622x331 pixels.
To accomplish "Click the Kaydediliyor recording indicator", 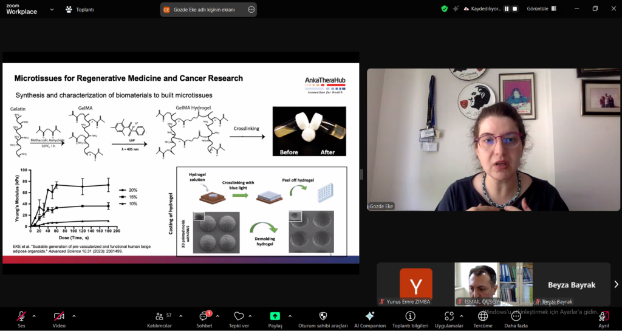I will [x=482, y=9].
